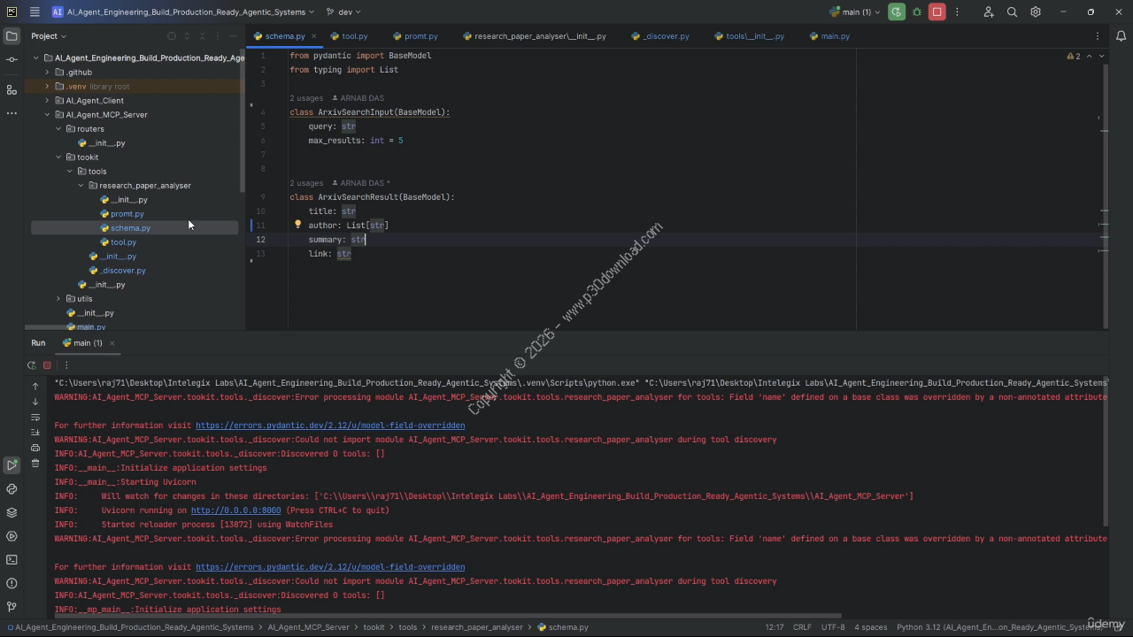Open the http://0.0.0.0:8000 Uvicorn link
This screenshot has height=637, width=1133.
(235, 510)
